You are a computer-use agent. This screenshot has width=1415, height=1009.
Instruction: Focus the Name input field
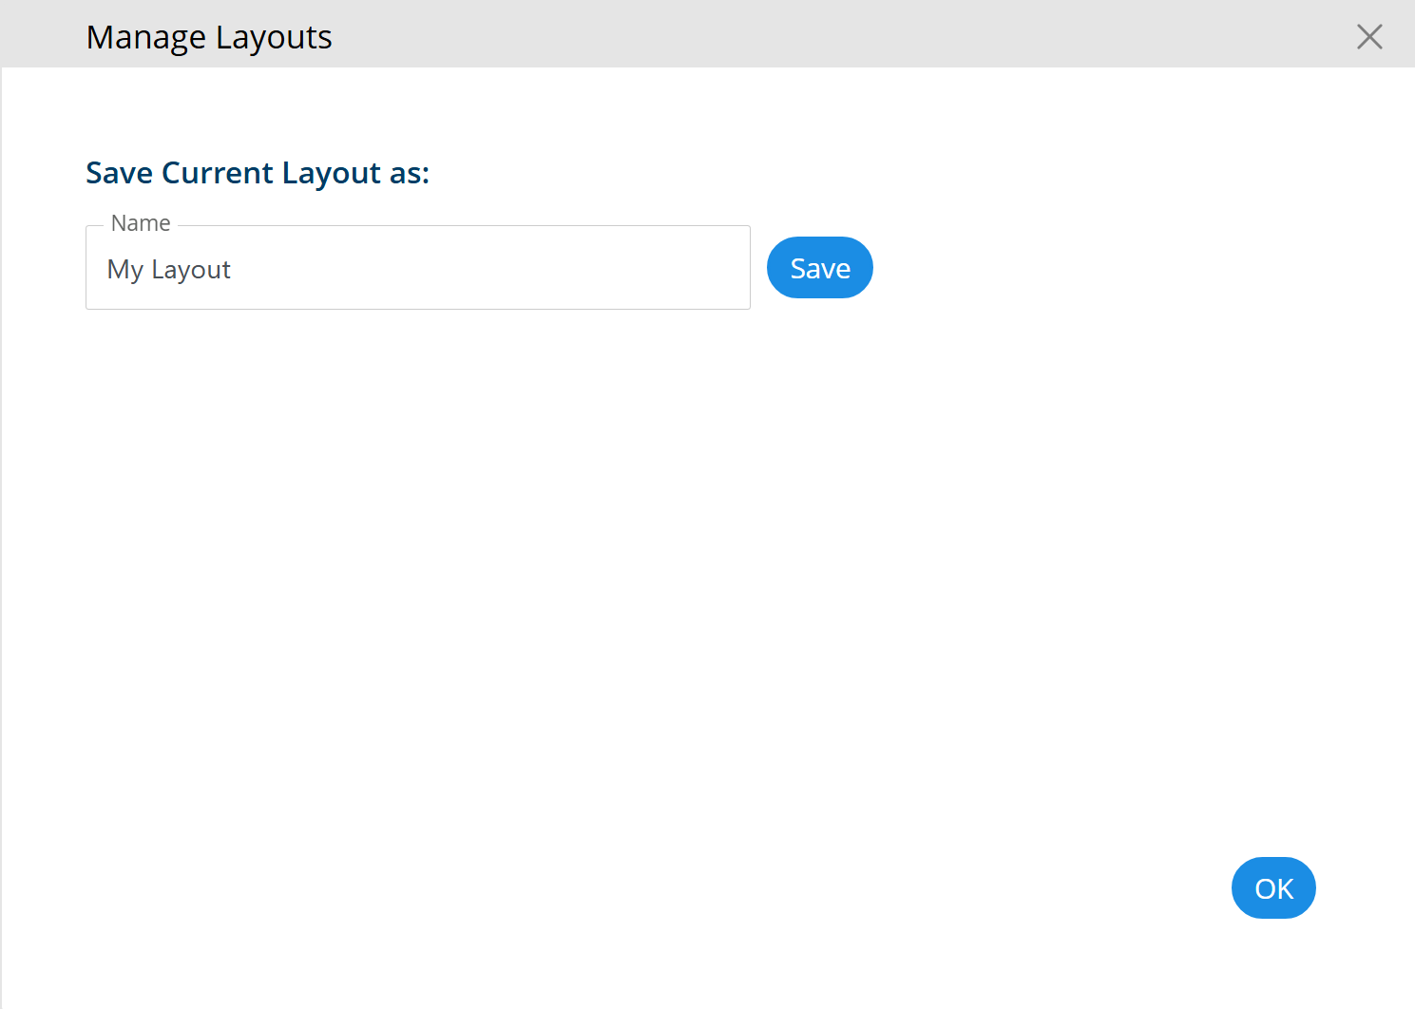pyautogui.click(x=418, y=268)
